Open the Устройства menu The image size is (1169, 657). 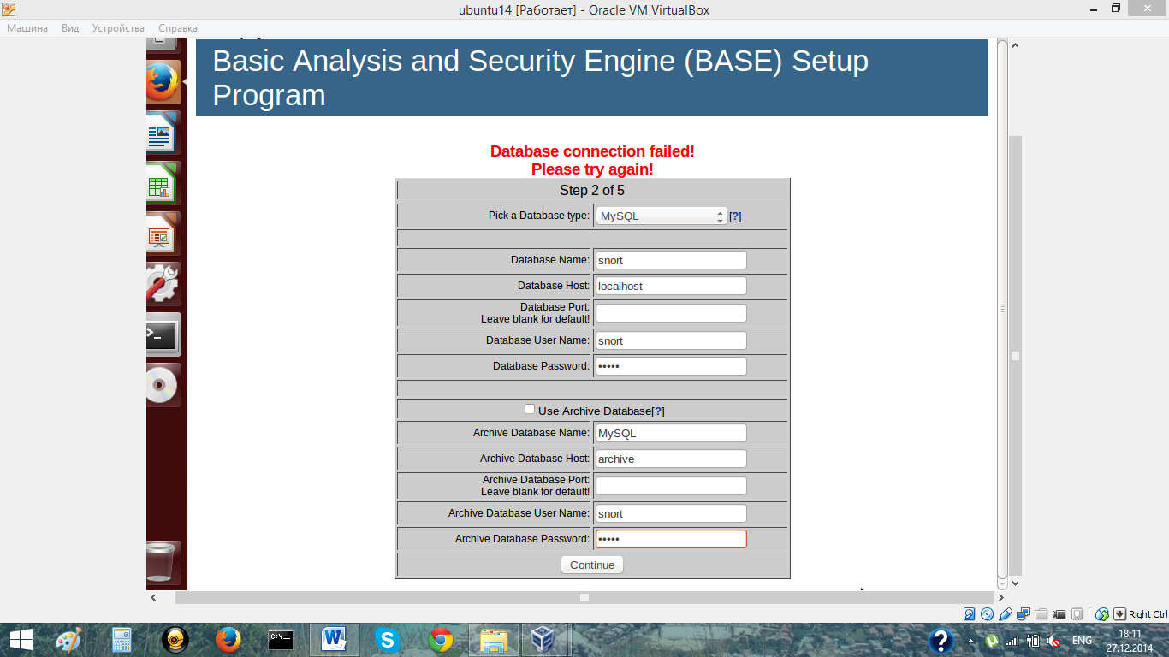[x=118, y=28]
